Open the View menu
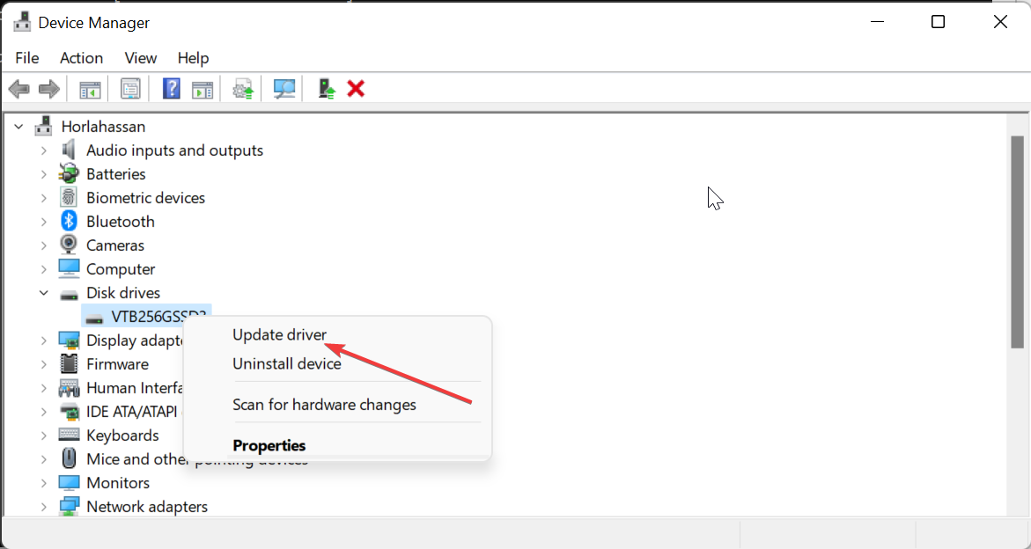This screenshot has height=549, width=1031. point(141,58)
